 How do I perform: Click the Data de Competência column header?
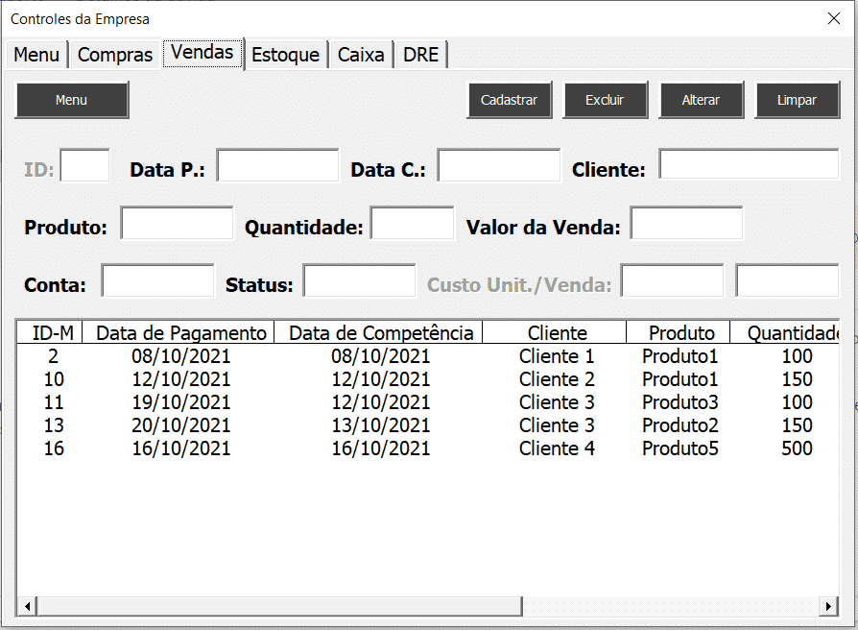(378, 333)
